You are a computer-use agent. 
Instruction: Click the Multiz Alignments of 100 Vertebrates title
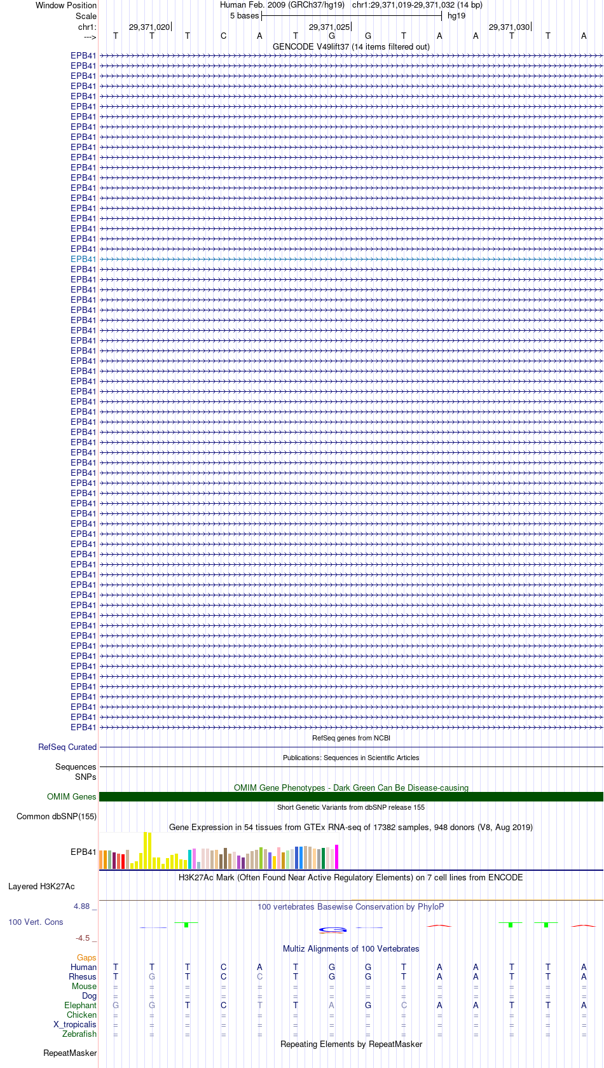(351, 948)
